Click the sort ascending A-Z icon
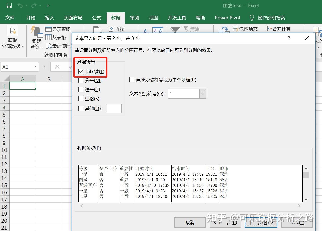 coord(145,30)
